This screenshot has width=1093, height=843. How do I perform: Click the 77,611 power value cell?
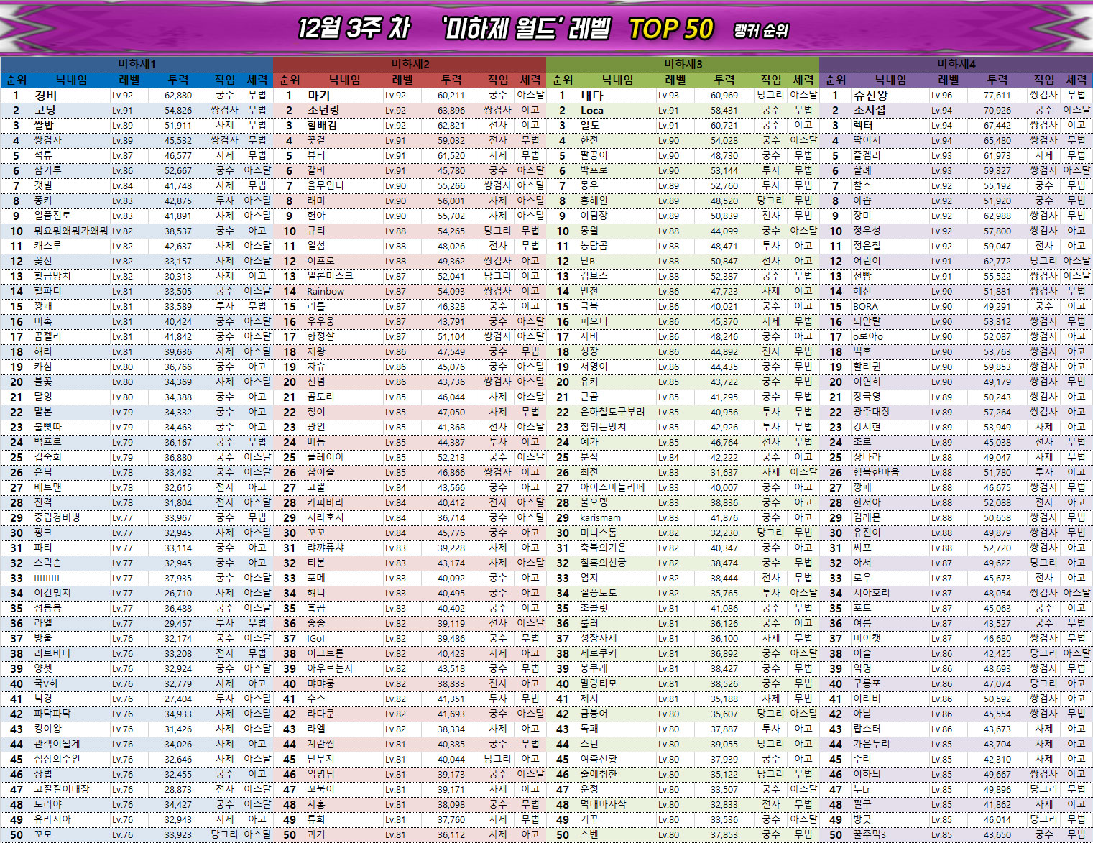(x=997, y=95)
